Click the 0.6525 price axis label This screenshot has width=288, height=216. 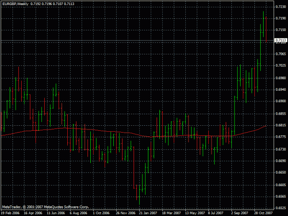click(x=281, y=208)
